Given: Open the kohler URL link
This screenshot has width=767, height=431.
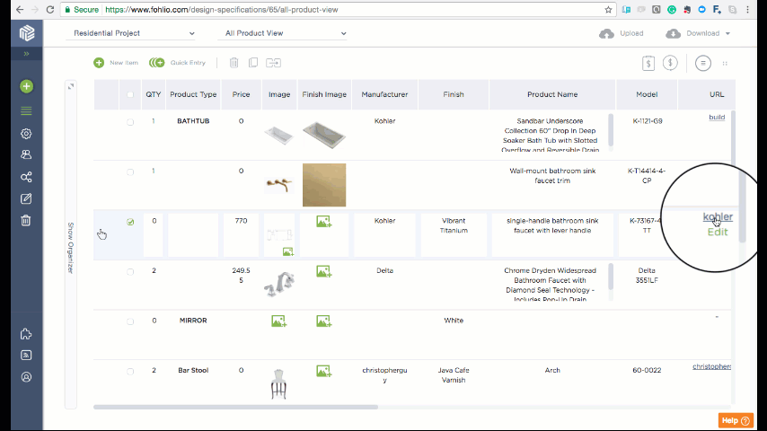Looking at the screenshot, I should pyautogui.click(x=718, y=216).
